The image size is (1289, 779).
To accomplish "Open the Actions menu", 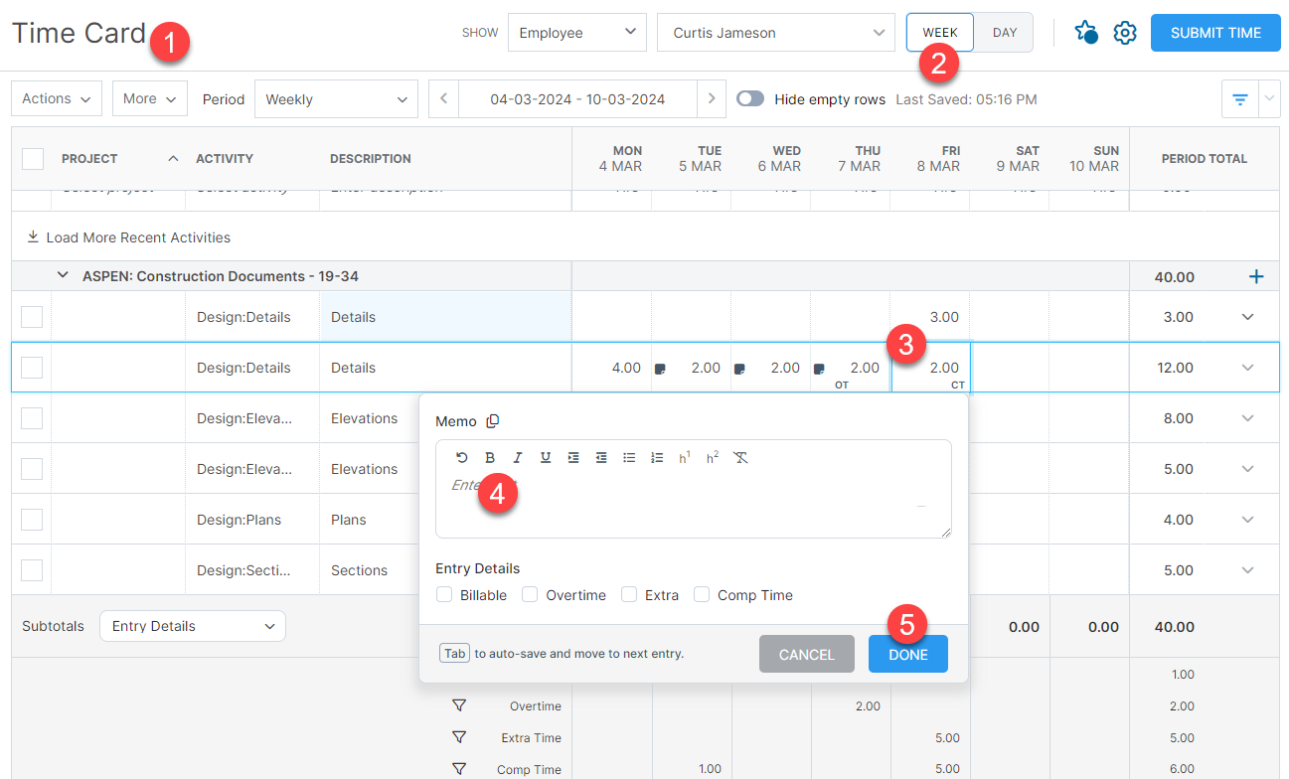I will (56, 98).
